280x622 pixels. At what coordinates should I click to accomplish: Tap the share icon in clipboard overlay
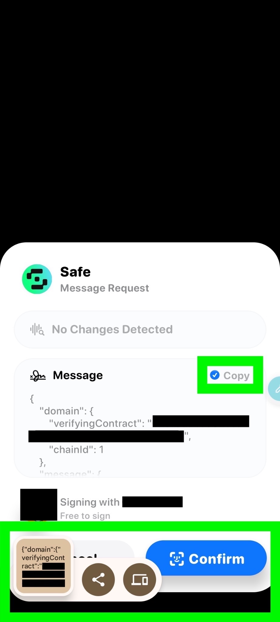[98, 579]
